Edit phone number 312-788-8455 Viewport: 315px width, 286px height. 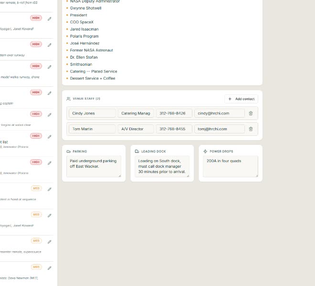click(174, 129)
